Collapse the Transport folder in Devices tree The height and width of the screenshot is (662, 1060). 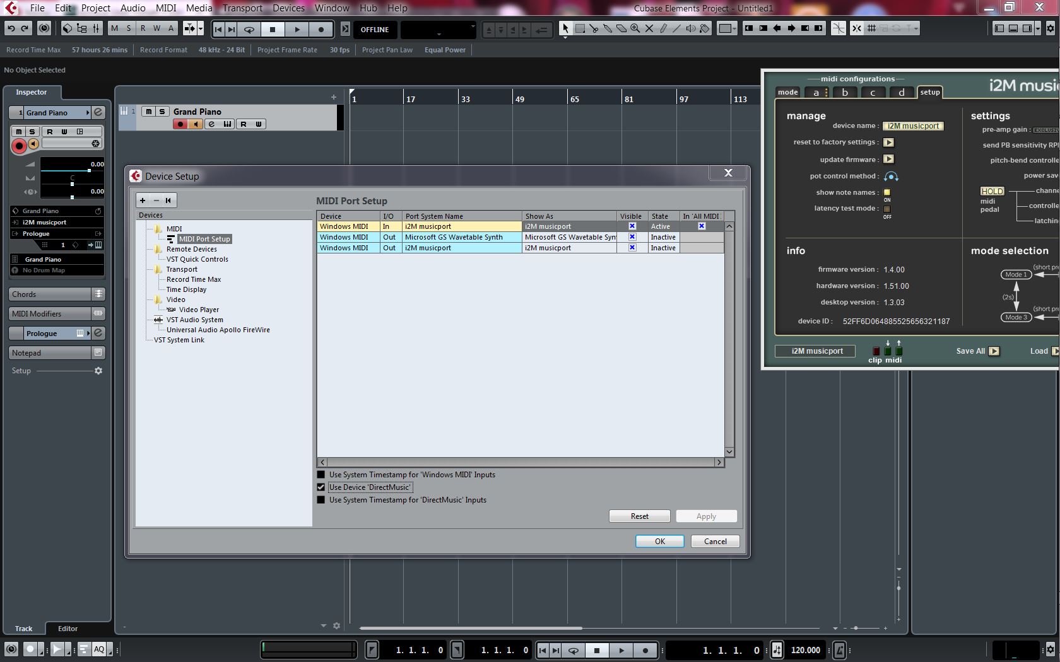(x=158, y=269)
